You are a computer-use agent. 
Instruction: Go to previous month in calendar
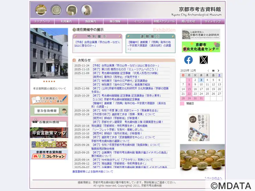[x=208, y=71]
